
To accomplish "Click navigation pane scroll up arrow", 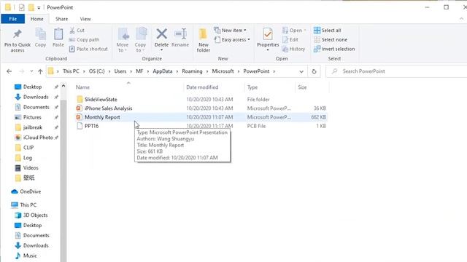I will pyautogui.click(x=63, y=86).
